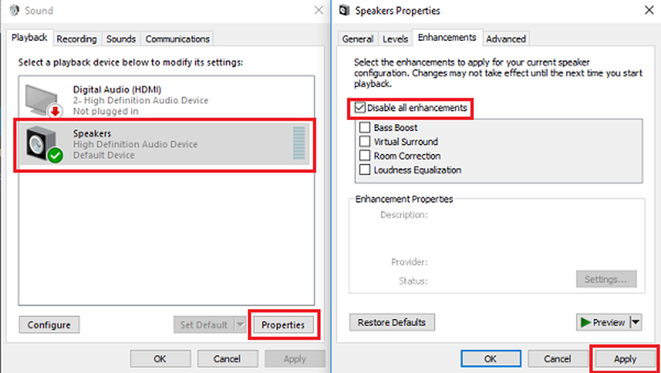The height and width of the screenshot is (373, 661).
Task: Switch to the Recording tab
Action: [76, 39]
